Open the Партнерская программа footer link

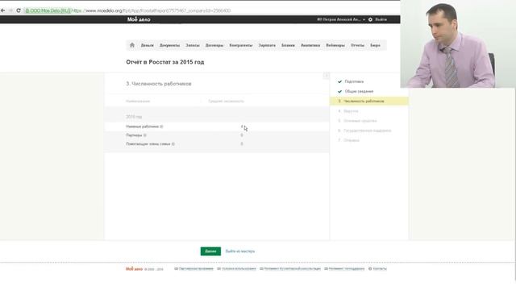pos(196,269)
